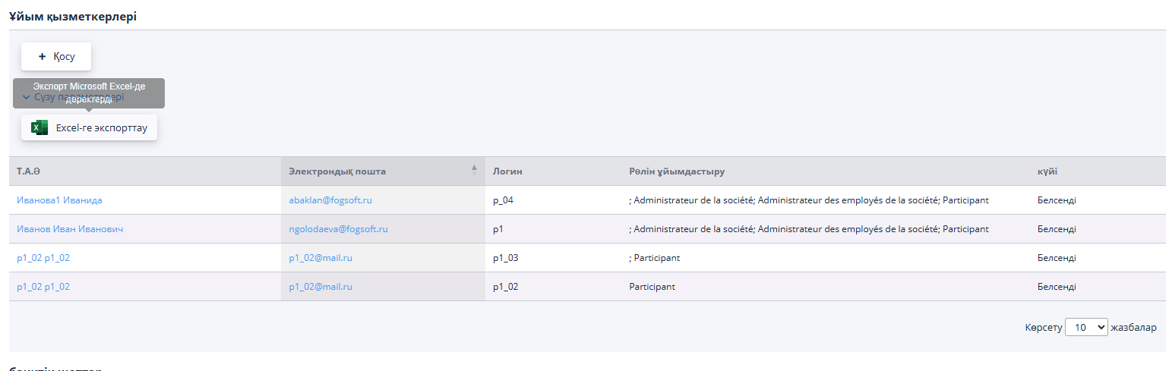This screenshot has height=371, width=1169.
Task: Click the abaklan@fogsoft.ru email link
Action: (330, 200)
